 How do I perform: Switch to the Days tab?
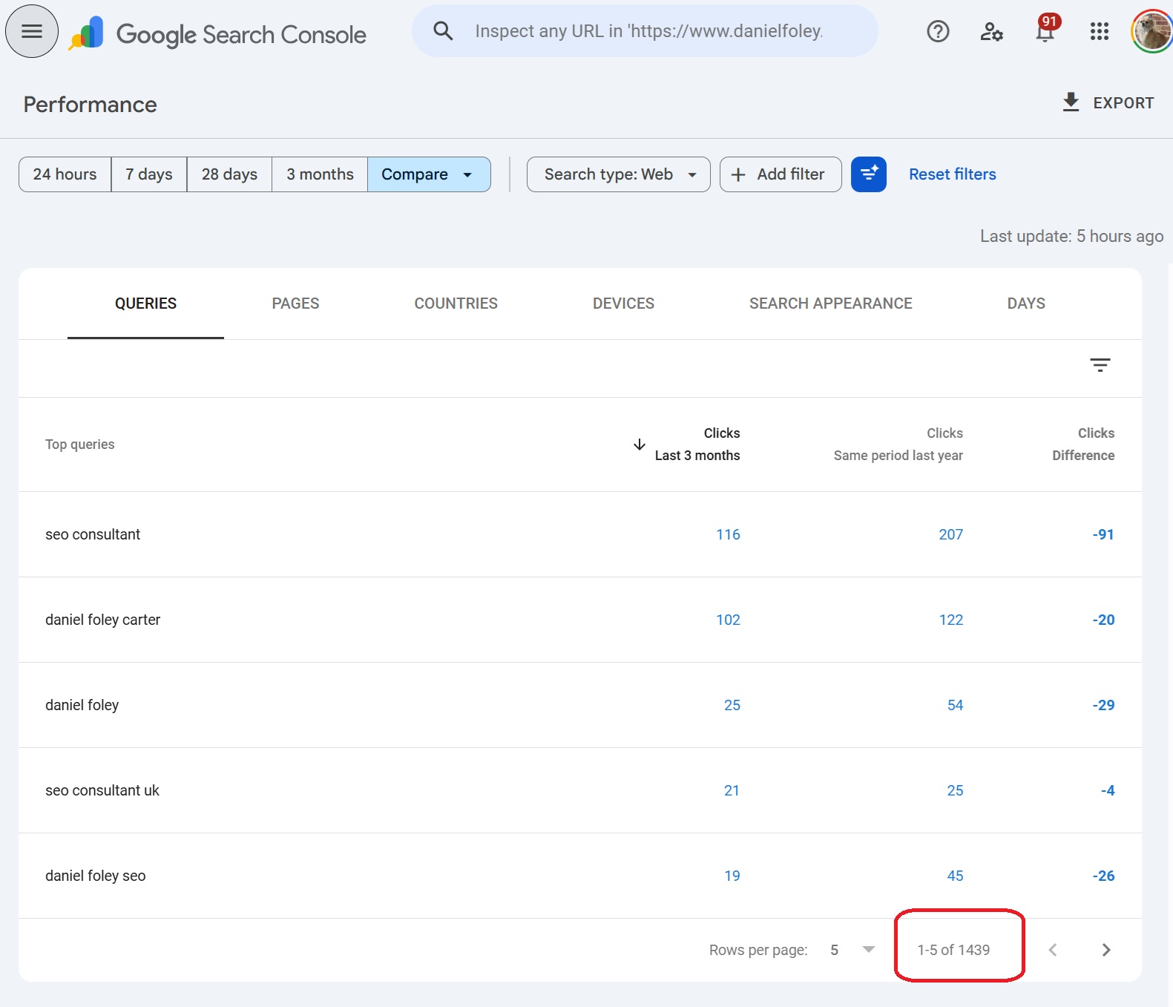[1026, 304]
